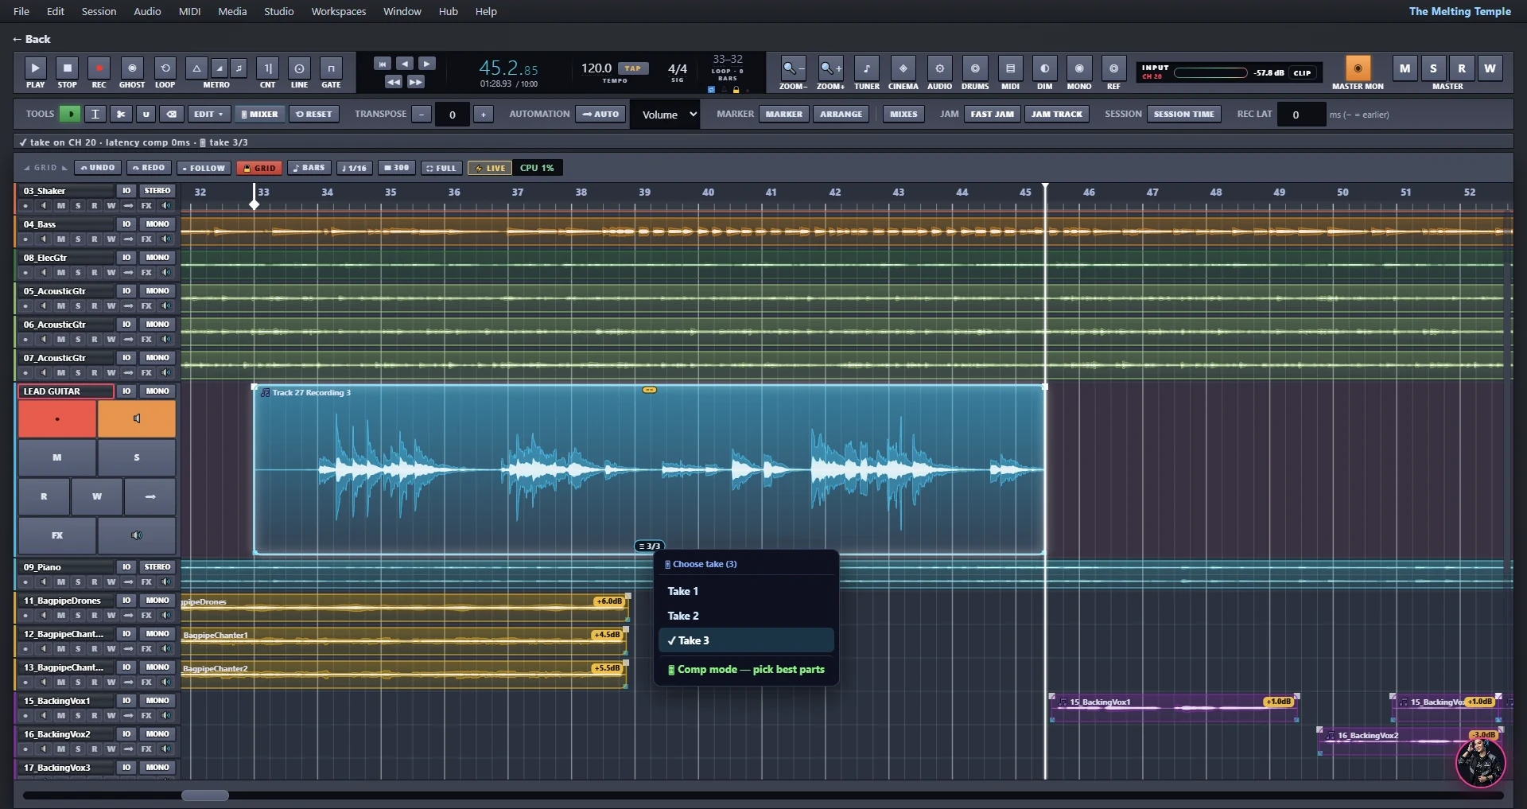Image resolution: width=1527 pixels, height=809 pixels.
Task: Click the rewind transport icon
Action: click(x=394, y=82)
